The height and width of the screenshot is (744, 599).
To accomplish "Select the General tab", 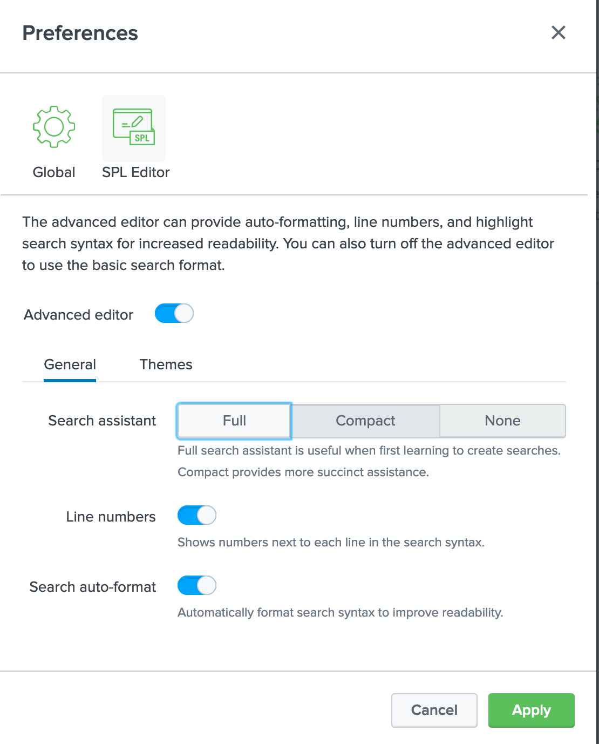I will 70,364.
